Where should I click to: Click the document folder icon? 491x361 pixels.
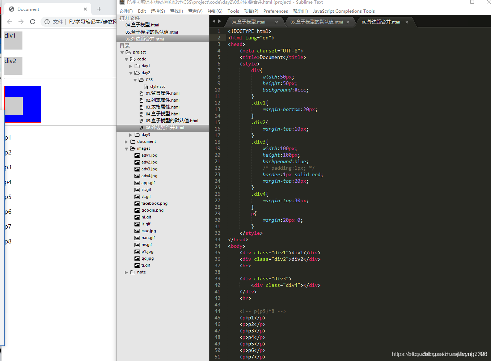(133, 141)
